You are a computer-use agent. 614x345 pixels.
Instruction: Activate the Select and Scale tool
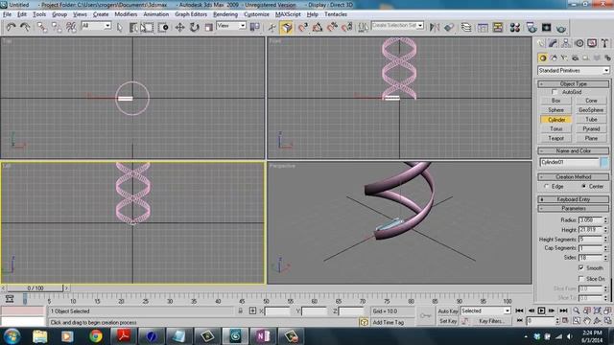[x=209, y=27]
